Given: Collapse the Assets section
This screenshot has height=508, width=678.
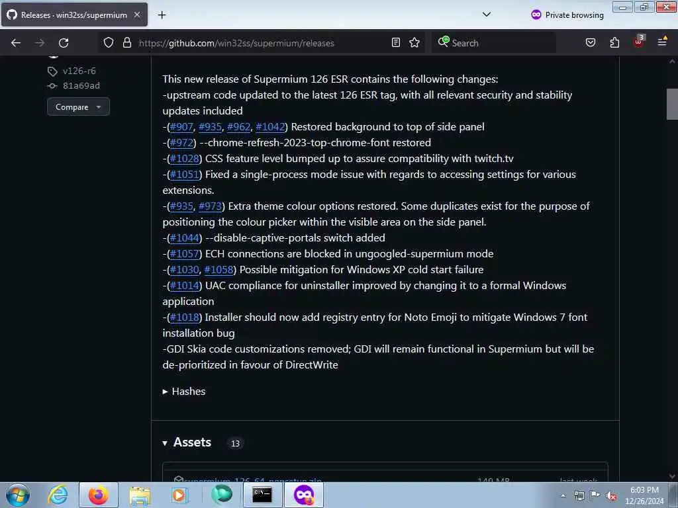Looking at the screenshot, I should [187, 443].
